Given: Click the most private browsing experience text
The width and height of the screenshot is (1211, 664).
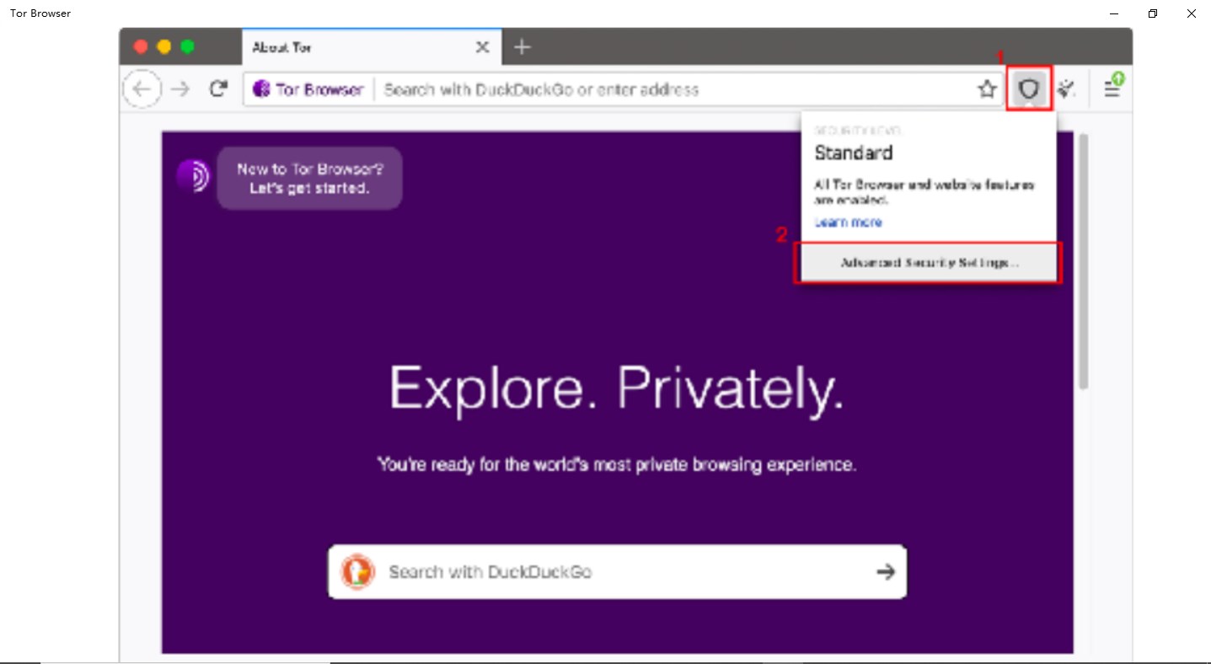Looking at the screenshot, I should click(617, 464).
